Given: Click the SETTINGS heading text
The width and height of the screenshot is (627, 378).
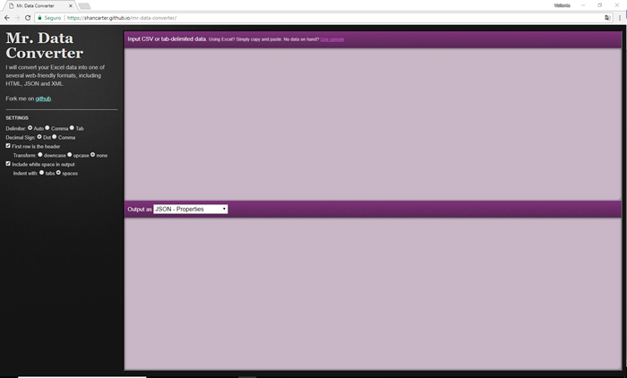Looking at the screenshot, I should pyautogui.click(x=17, y=118).
